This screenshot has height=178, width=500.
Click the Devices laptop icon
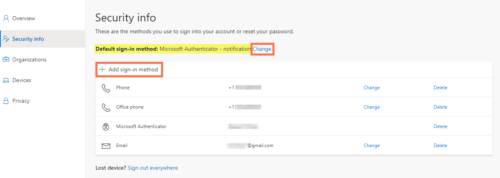pyautogui.click(x=6, y=80)
